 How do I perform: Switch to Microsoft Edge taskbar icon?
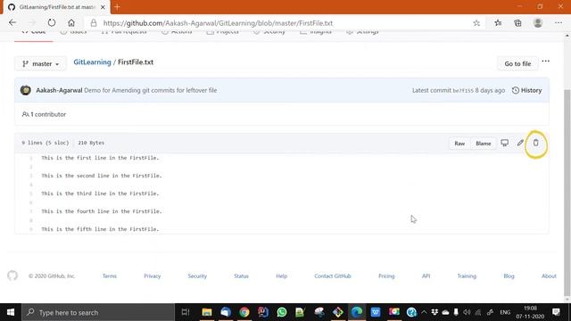(x=357, y=312)
